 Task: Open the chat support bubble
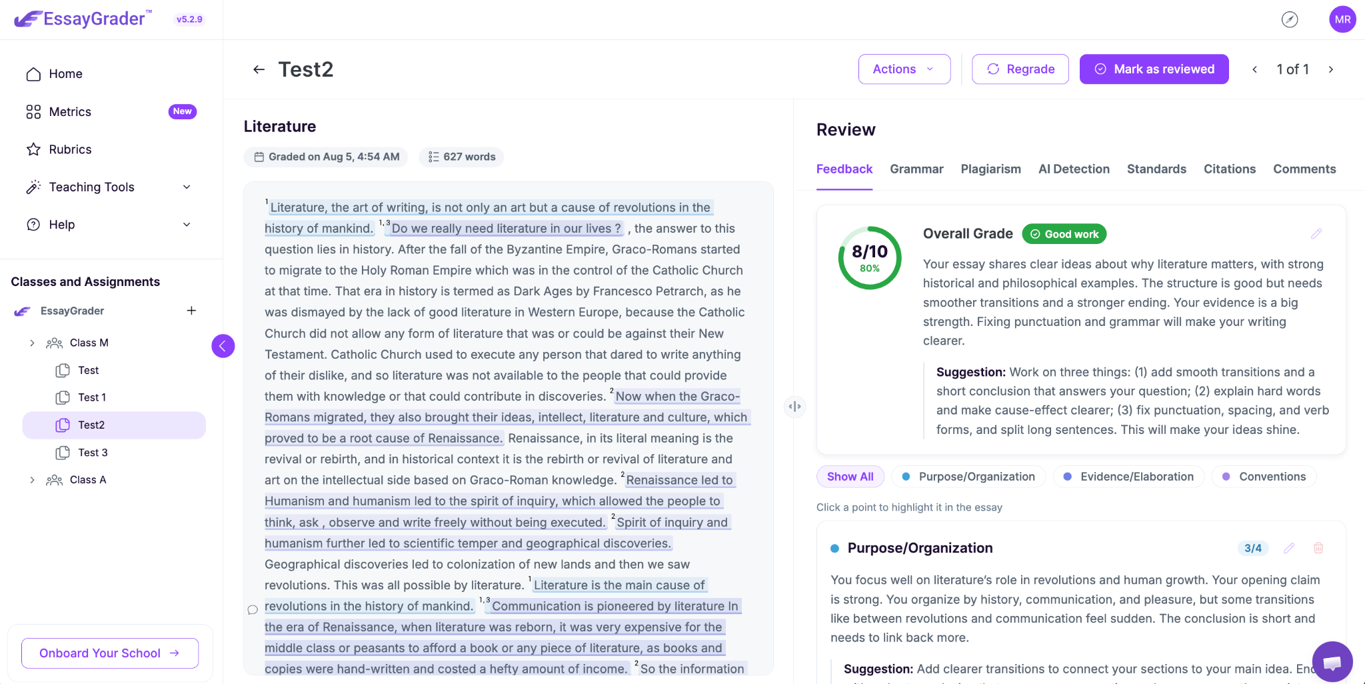(1332, 661)
